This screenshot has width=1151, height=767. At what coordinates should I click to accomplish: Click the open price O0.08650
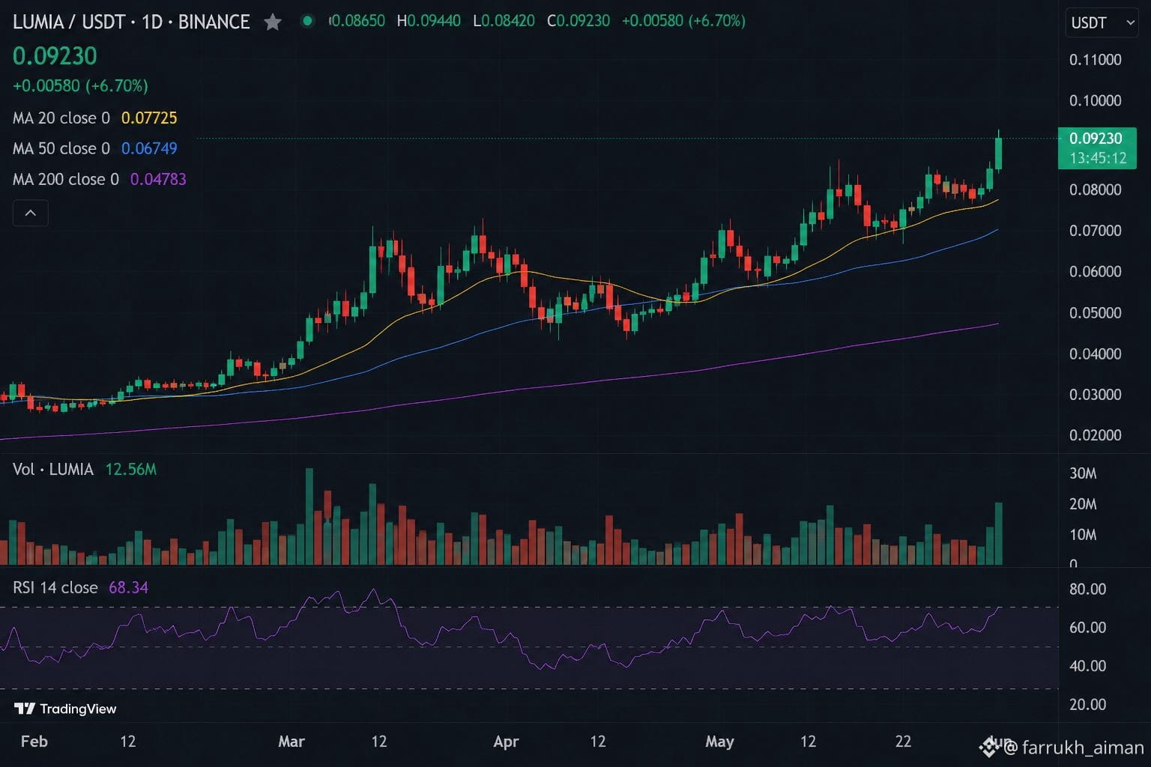[357, 21]
